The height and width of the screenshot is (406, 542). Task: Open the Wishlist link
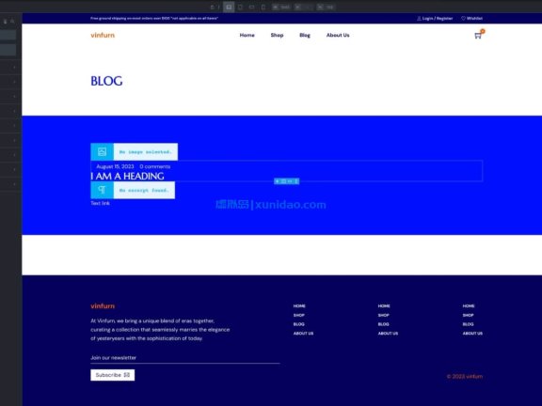click(x=471, y=18)
